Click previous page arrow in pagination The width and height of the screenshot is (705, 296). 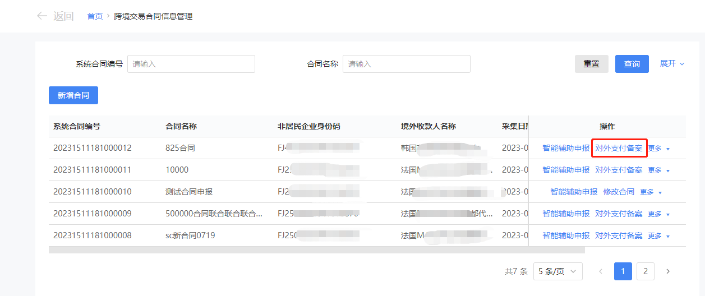point(601,271)
